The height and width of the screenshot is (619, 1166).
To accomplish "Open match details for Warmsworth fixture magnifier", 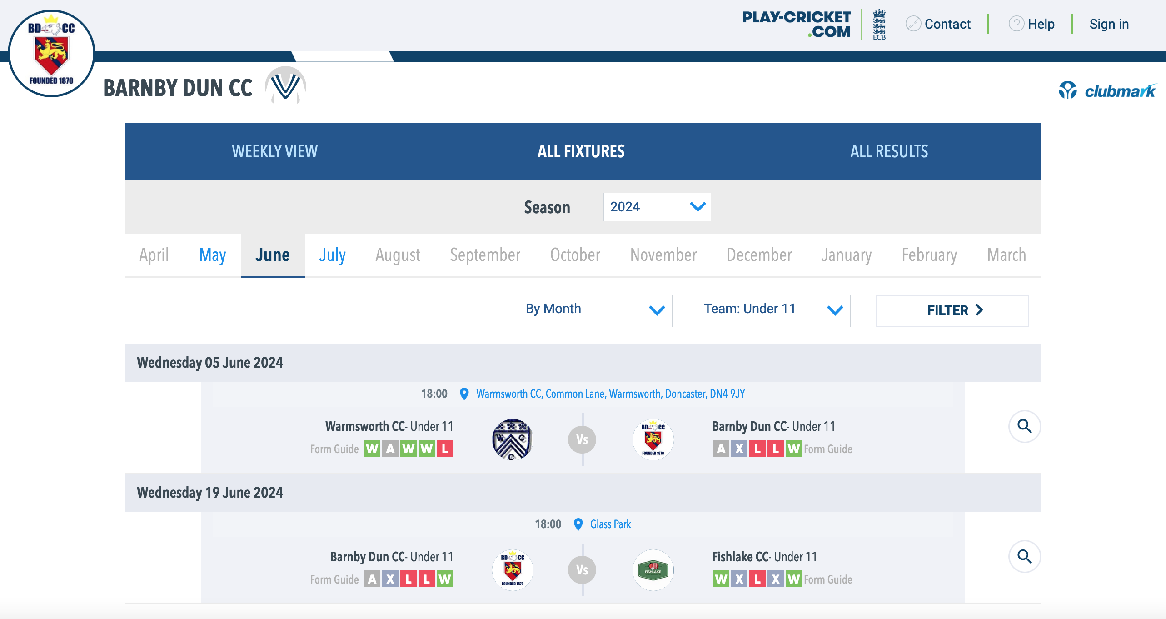I will pyautogui.click(x=1024, y=426).
